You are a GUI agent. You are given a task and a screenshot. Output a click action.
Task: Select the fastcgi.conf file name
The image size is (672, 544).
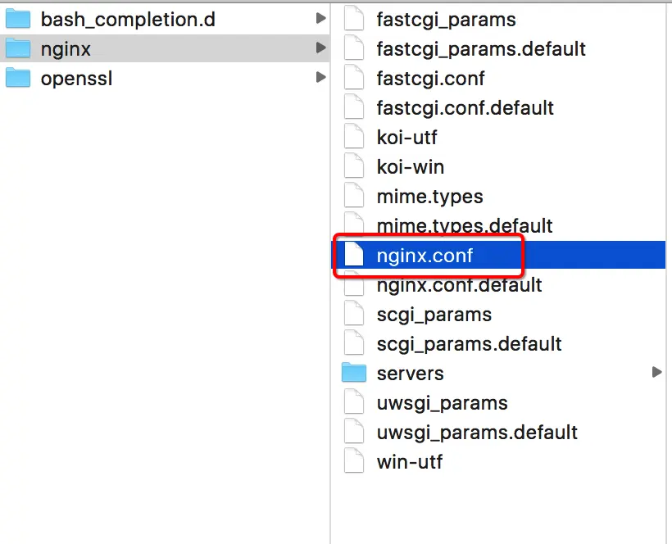click(430, 79)
